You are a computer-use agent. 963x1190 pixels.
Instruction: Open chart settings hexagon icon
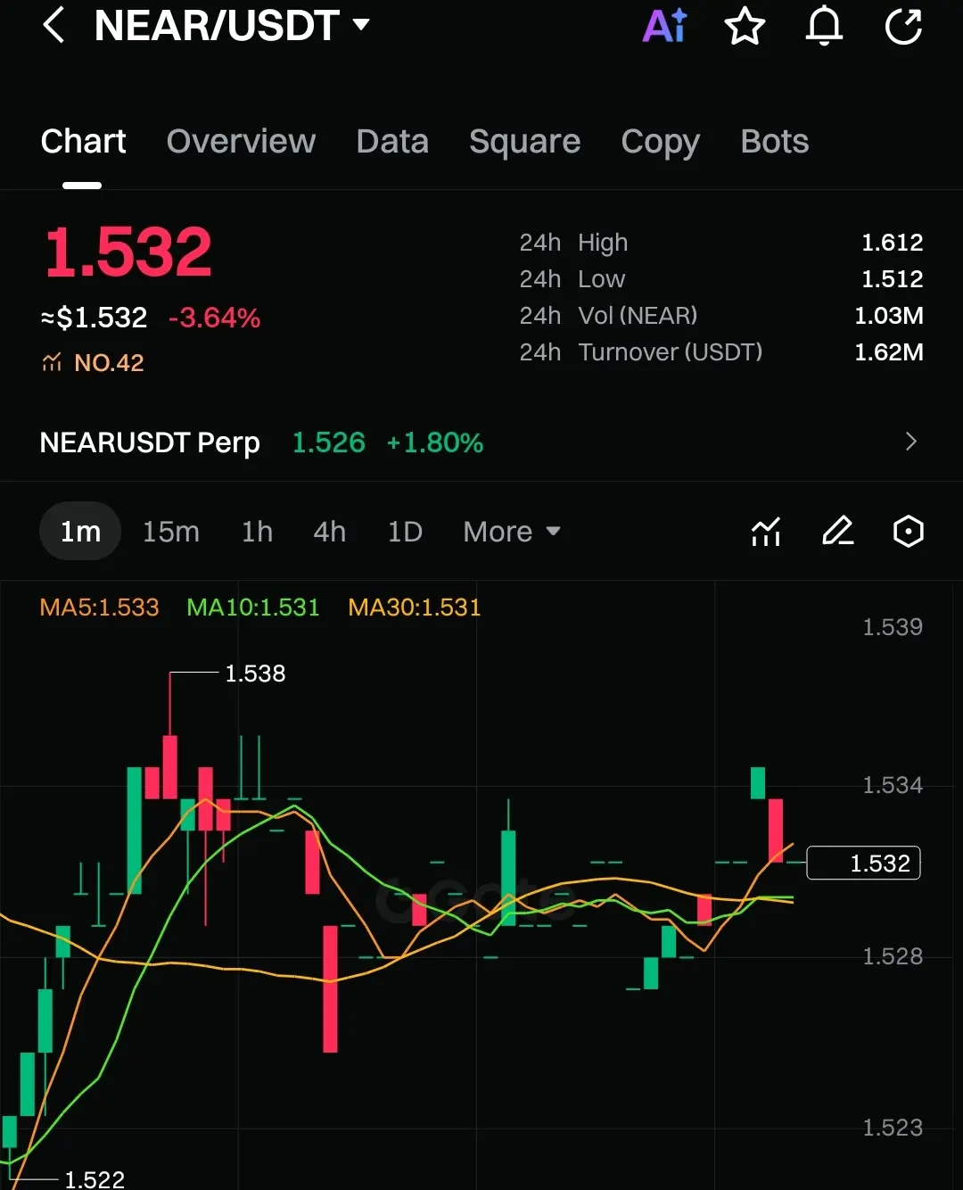pyautogui.click(x=908, y=532)
